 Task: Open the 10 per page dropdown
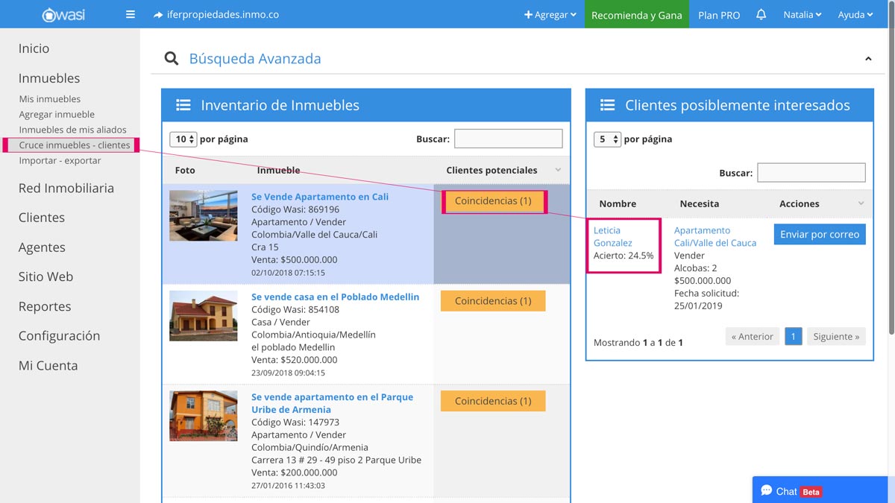click(183, 139)
